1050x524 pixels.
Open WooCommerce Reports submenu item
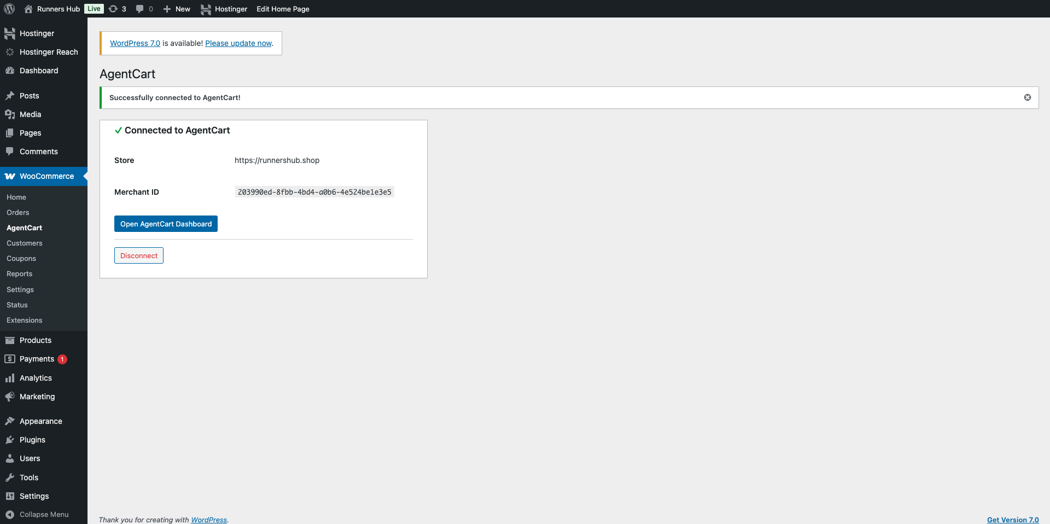pyautogui.click(x=20, y=273)
